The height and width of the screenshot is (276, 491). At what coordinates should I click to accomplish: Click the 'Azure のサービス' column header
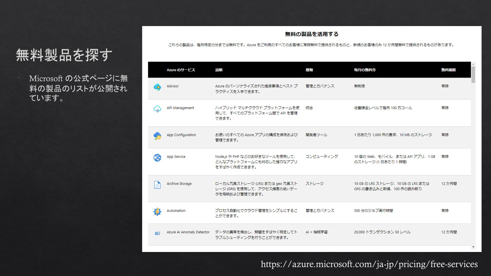click(181, 70)
